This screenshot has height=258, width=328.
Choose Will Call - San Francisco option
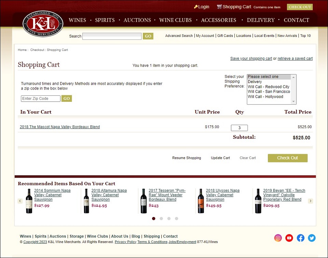tap(269, 92)
